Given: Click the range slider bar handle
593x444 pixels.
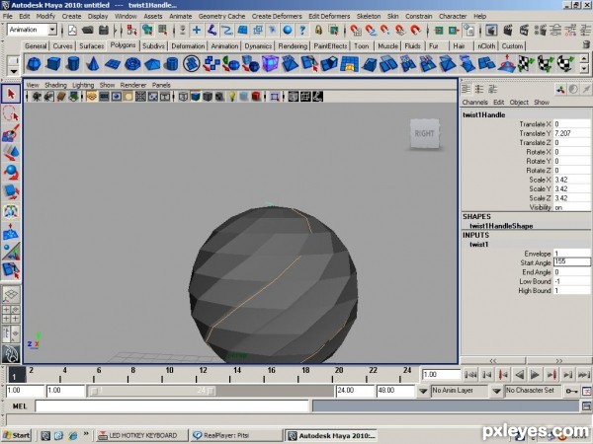Looking at the screenshot, I should (x=152, y=391).
